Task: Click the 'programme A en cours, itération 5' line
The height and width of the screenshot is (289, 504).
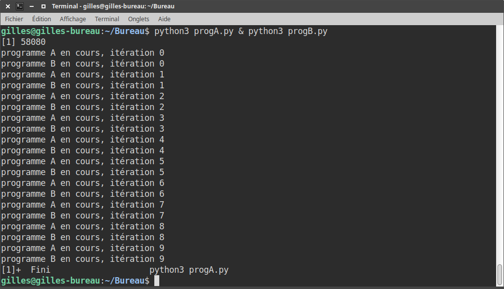Action: coord(83,161)
